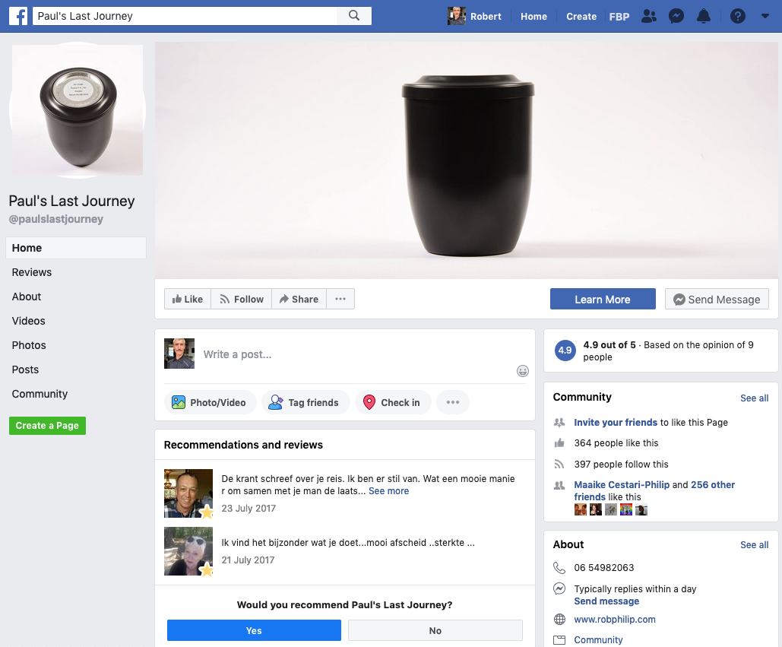Like the Paul's Last Journey page
This screenshot has height=647, width=782.
[x=188, y=299]
